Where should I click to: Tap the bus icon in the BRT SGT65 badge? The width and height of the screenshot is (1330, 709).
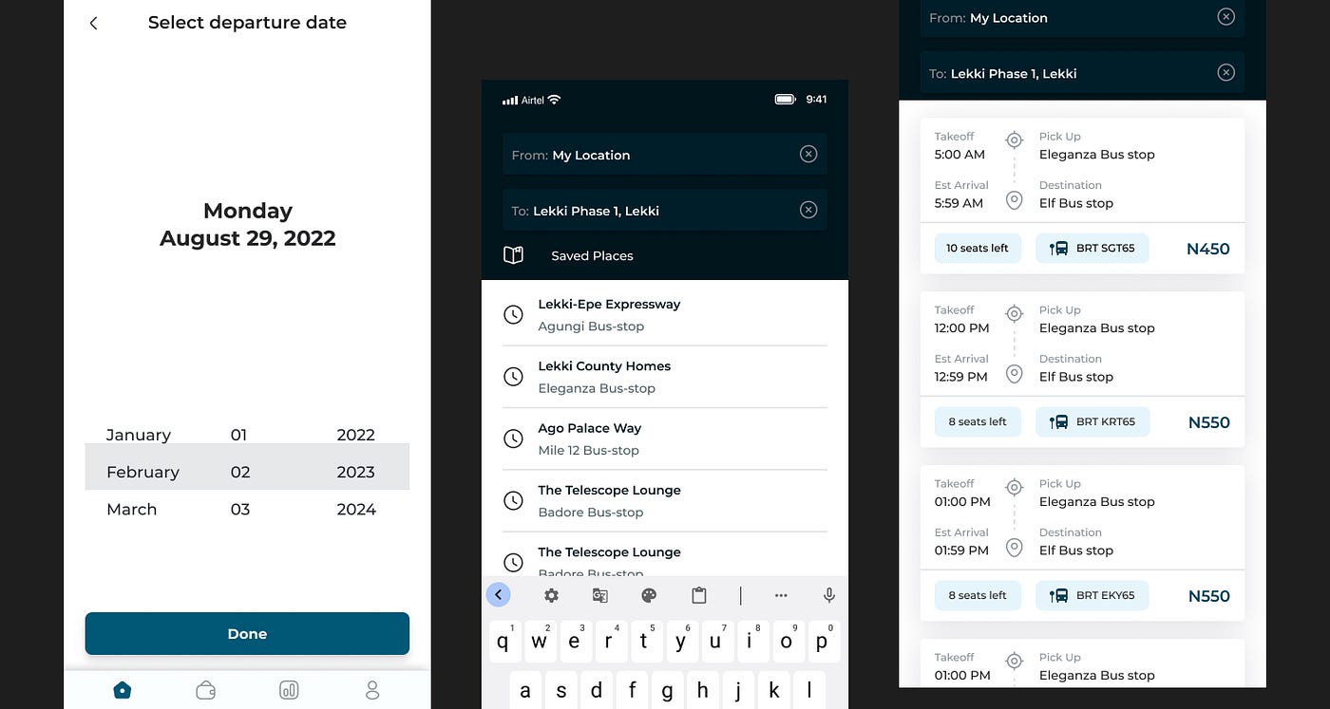click(1058, 249)
